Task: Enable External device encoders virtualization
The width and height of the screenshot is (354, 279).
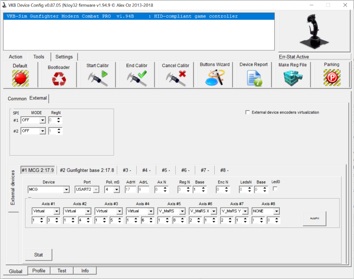Action: click(x=248, y=112)
